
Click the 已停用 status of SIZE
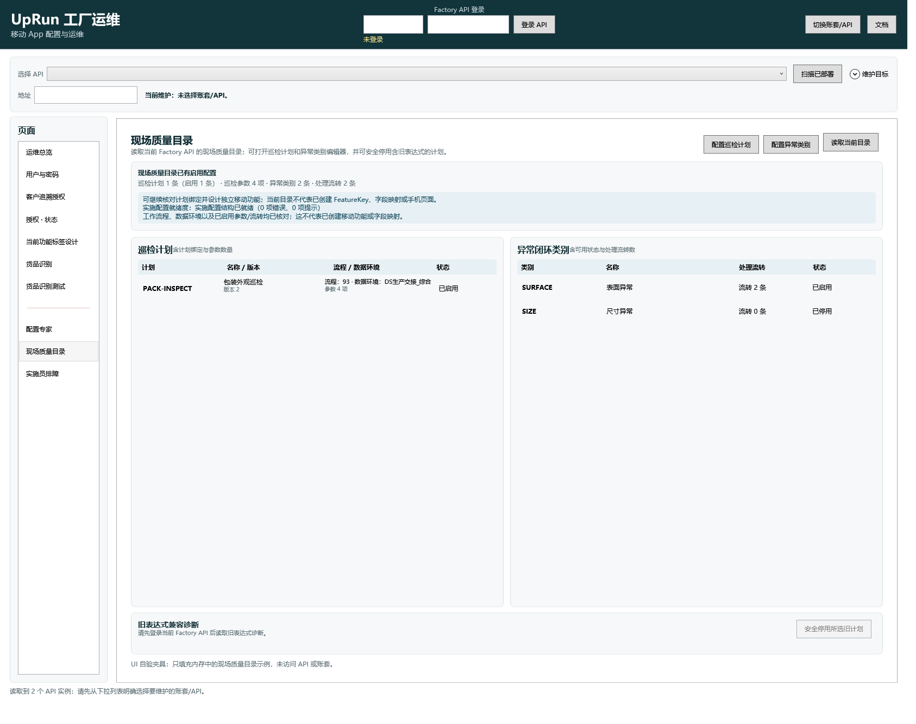click(822, 312)
